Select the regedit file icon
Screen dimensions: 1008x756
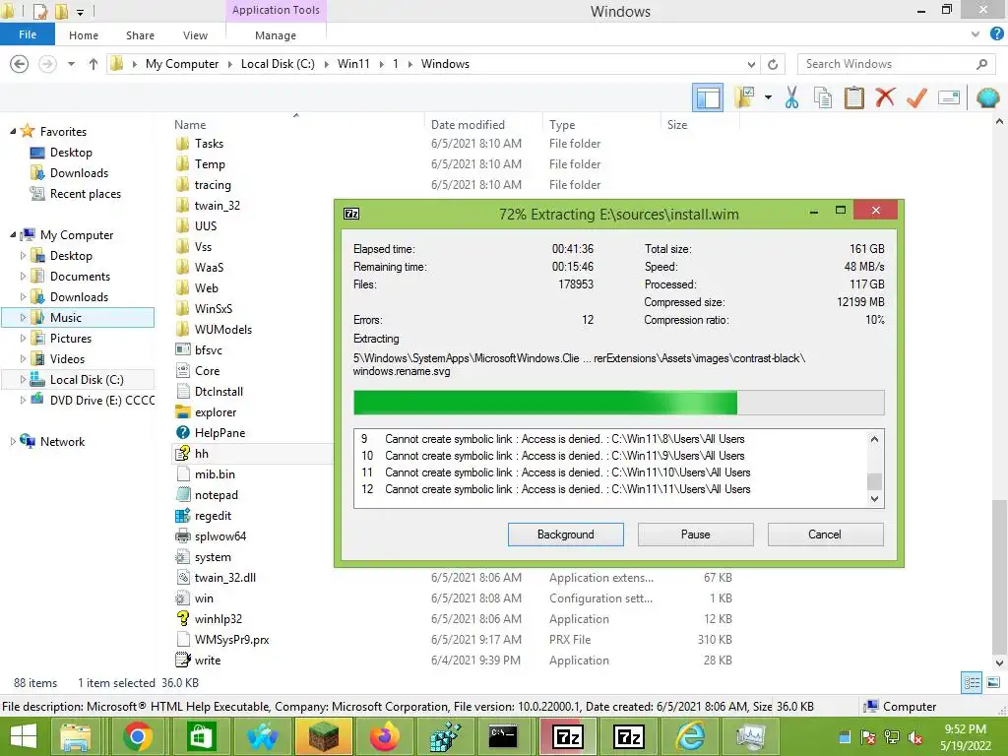point(182,516)
